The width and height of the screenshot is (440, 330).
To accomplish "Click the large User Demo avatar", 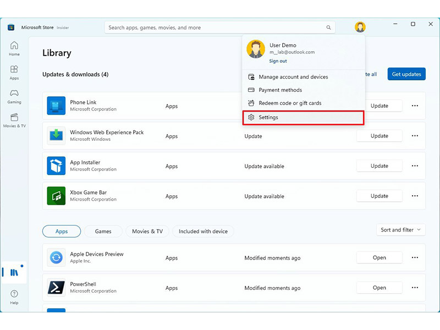I will point(256,49).
